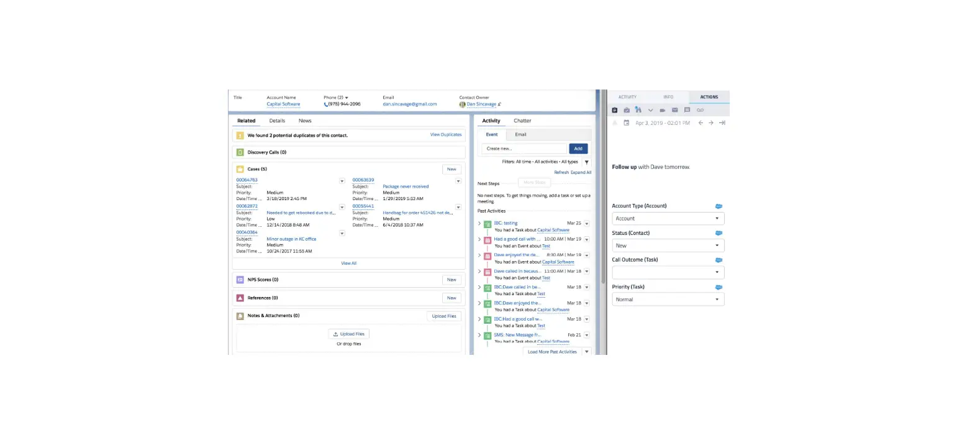Click the calendar icon beside Apr 3, 2019

point(627,123)
